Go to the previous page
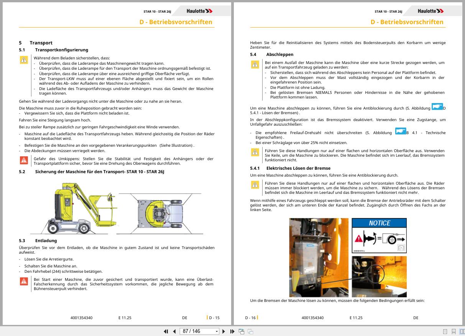Viewport: 465px width, 336px height. pyautogui.click(x=174, y=331)
